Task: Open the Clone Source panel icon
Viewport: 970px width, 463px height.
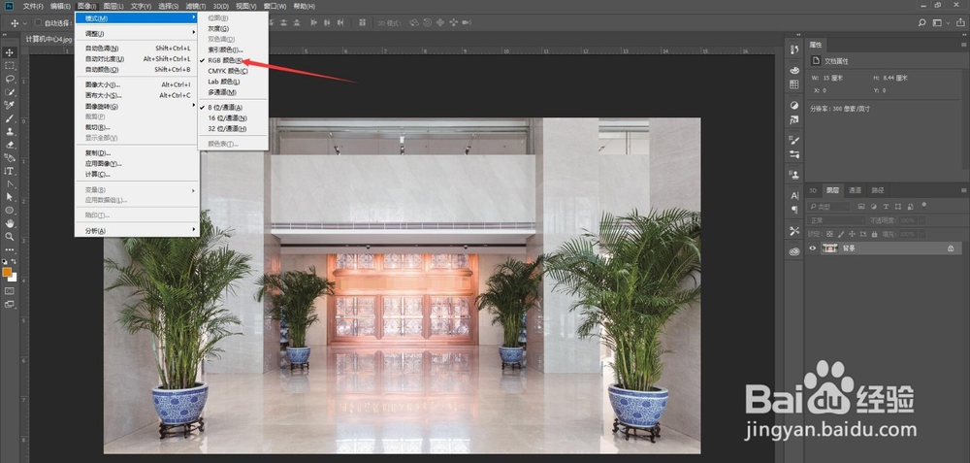Action: tap(794, 175)
